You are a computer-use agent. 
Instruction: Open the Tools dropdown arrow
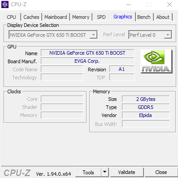(x=105, y=172)
